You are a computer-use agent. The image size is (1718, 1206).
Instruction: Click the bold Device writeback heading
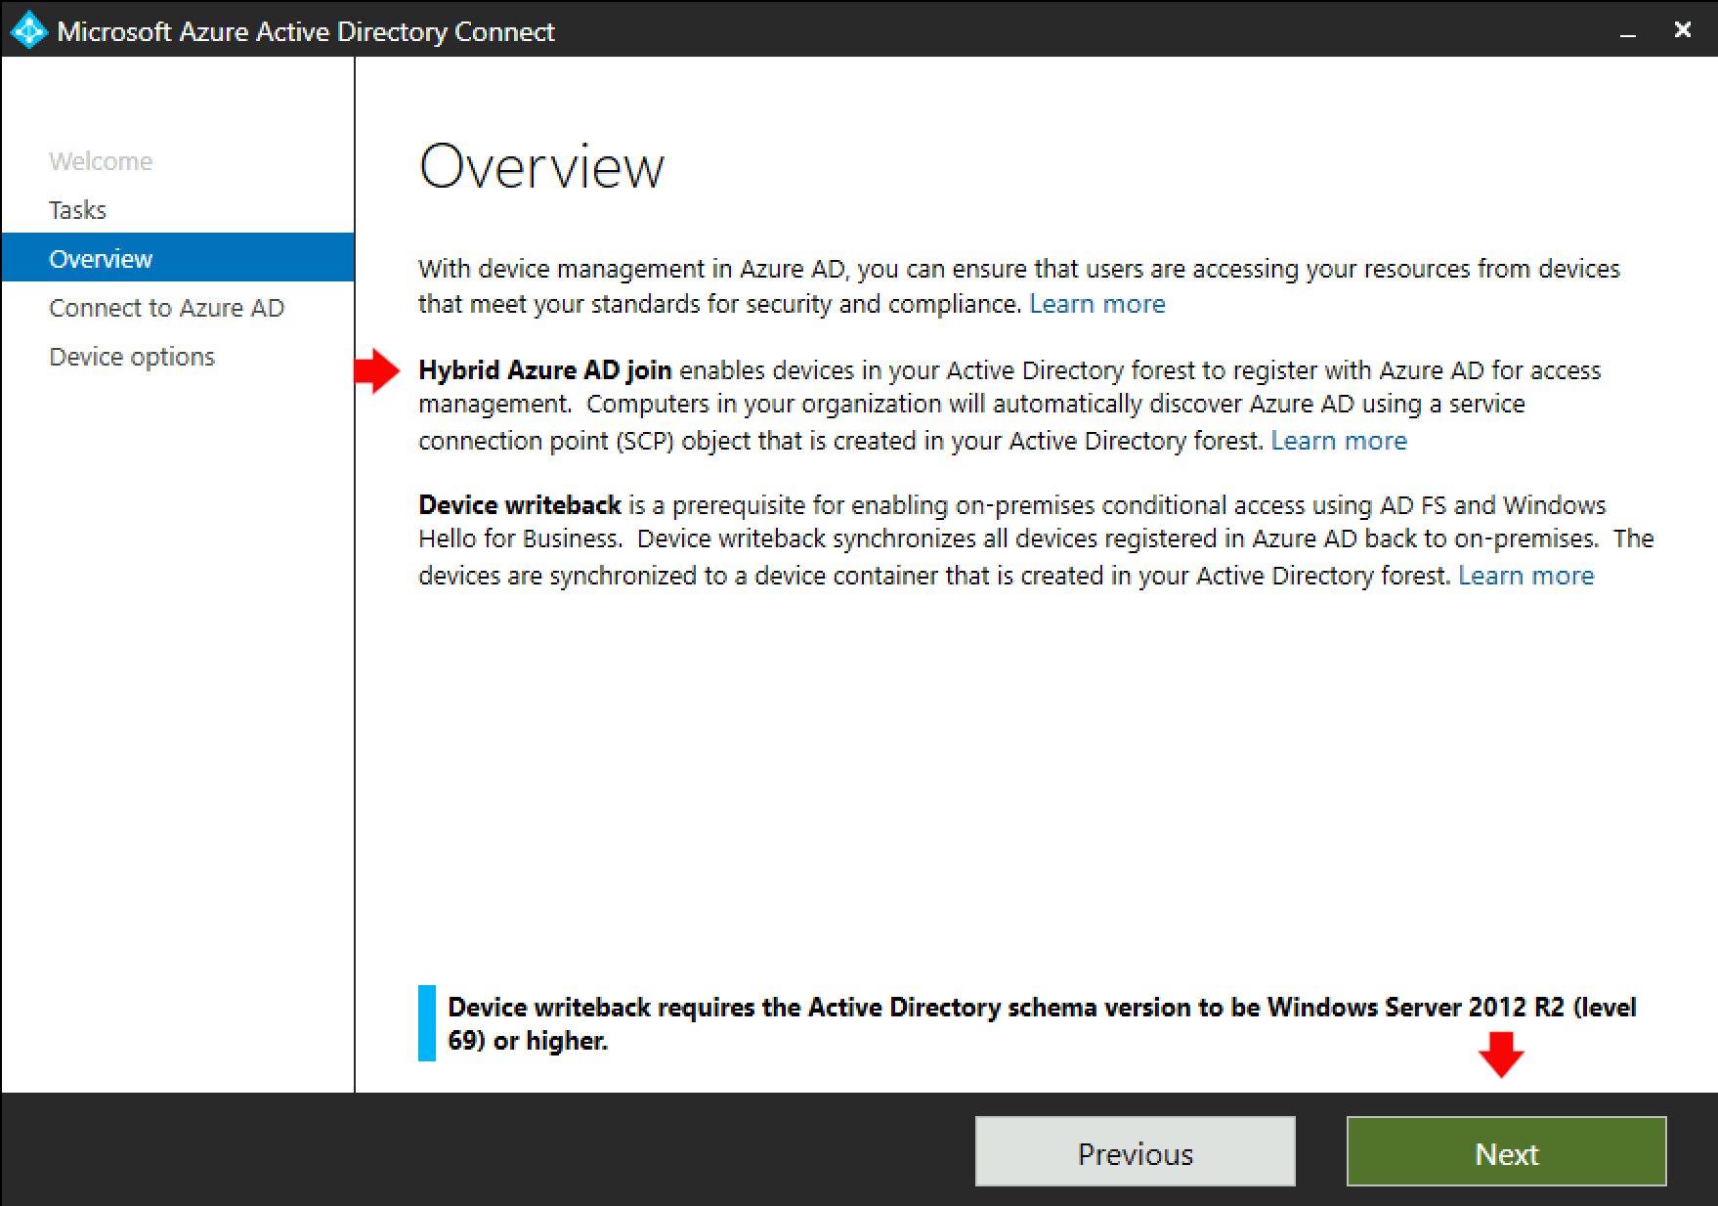[x=519, y=505]
